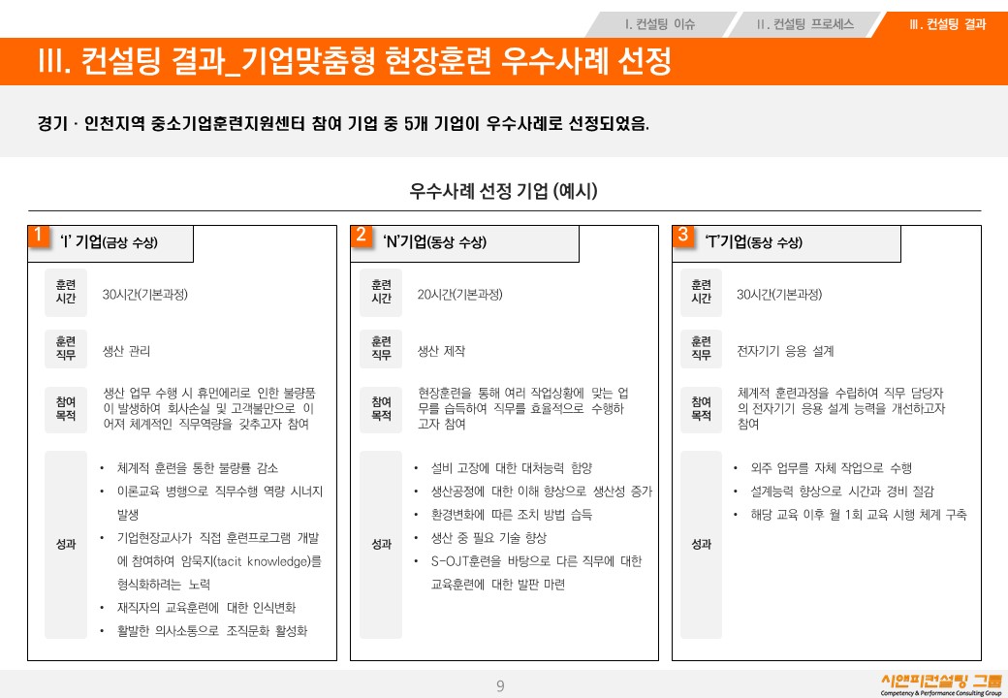Click '참여 목적' label in 'T'기업 card
The image size is (1008, 698).
(x=702, y=409)
